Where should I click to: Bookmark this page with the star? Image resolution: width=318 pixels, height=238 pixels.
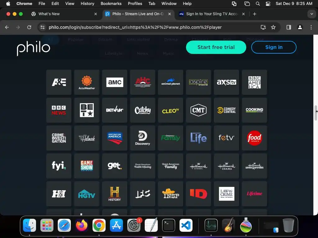pos(273,27)
